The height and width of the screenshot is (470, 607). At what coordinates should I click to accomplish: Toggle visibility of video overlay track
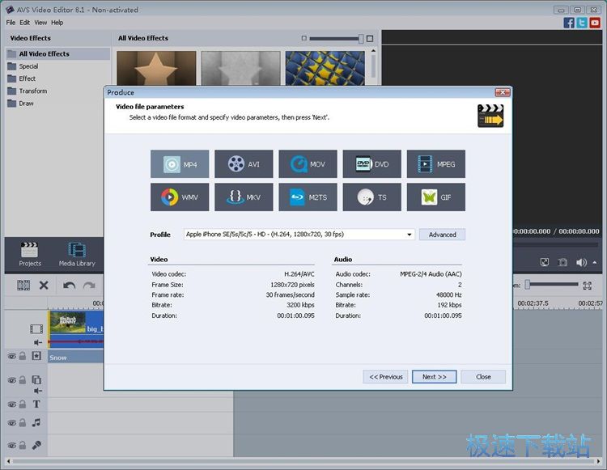[x=12, y=380]
